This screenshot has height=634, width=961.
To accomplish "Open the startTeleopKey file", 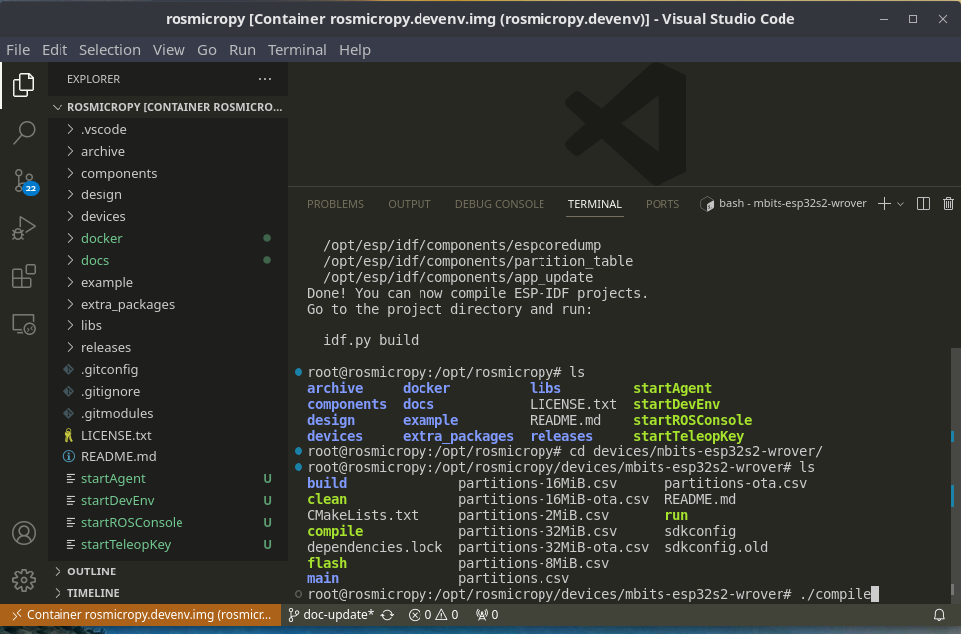I will point(168,544).
